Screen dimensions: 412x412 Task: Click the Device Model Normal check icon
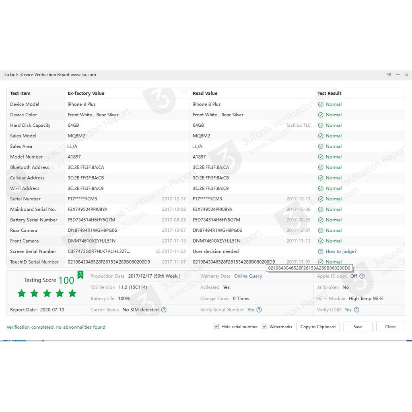click(x=321, y=104)
